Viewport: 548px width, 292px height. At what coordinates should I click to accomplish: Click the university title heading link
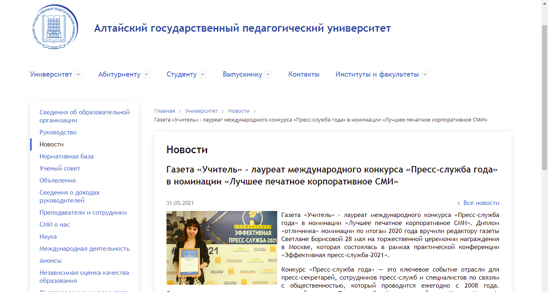tap(242, 28)
